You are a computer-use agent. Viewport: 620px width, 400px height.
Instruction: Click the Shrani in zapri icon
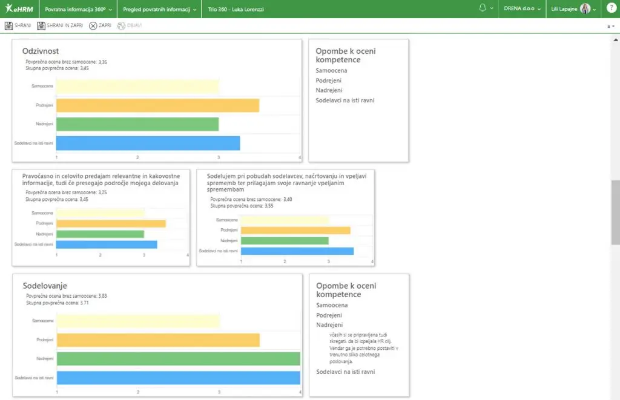41,25
